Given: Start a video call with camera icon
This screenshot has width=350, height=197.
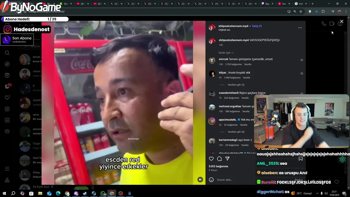Looking at the screenshot, I should pyautogui.click(x=332, y=24).
